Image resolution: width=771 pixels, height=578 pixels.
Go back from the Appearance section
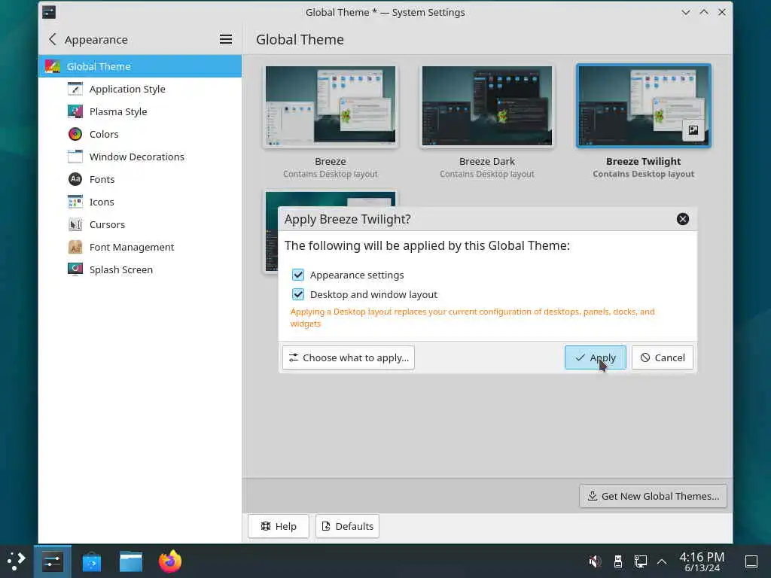[x=53, y=39]
